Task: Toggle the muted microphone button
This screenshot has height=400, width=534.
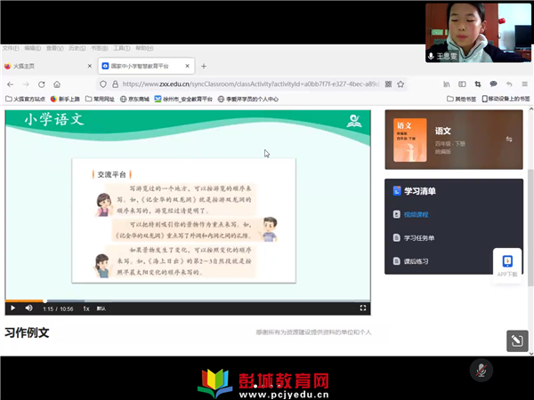Action: click(x=481, y=370)
